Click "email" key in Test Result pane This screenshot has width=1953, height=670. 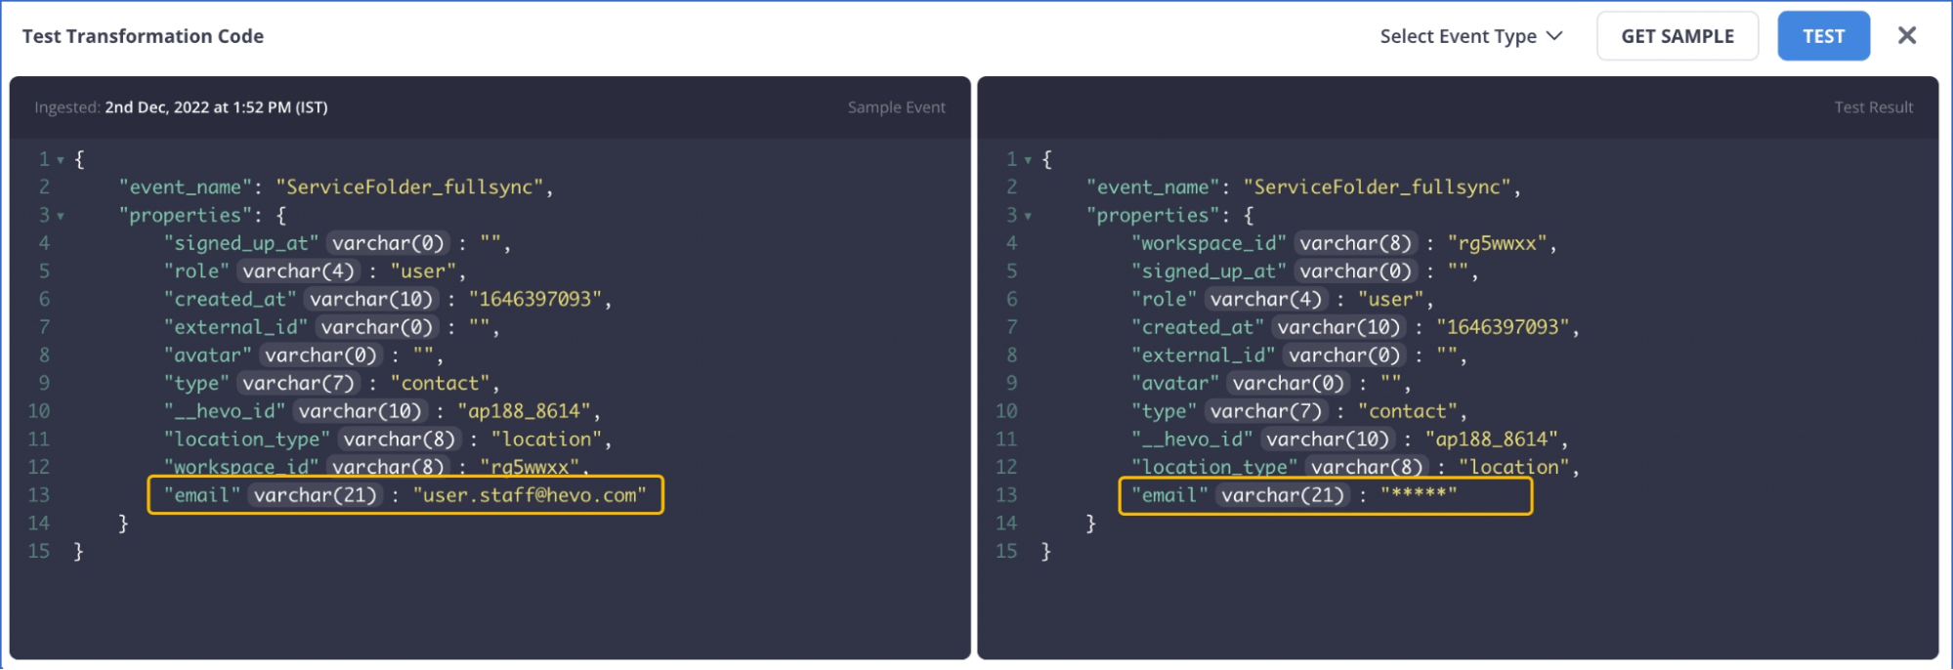[x=1169, y=495]
